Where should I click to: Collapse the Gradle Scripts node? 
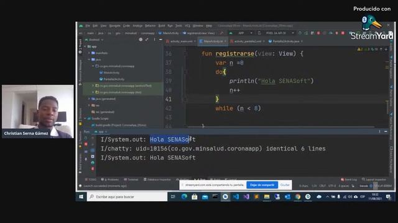[x=86, y=118]
